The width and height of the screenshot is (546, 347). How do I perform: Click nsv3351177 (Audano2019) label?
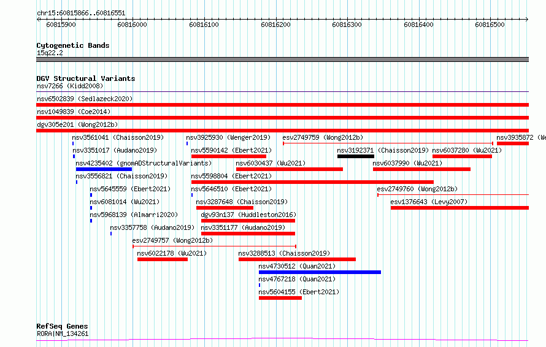[243, 227]
